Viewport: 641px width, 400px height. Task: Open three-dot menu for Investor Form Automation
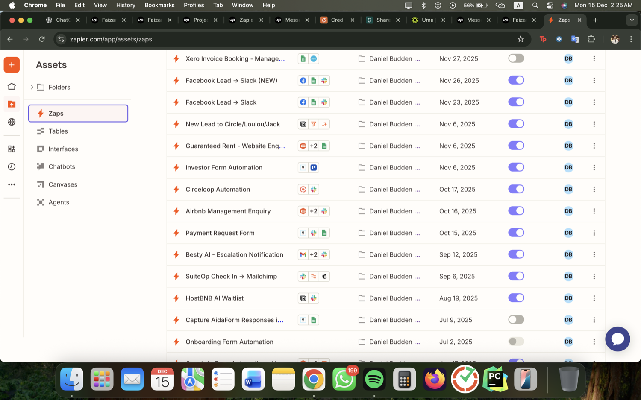coord(594,168)
